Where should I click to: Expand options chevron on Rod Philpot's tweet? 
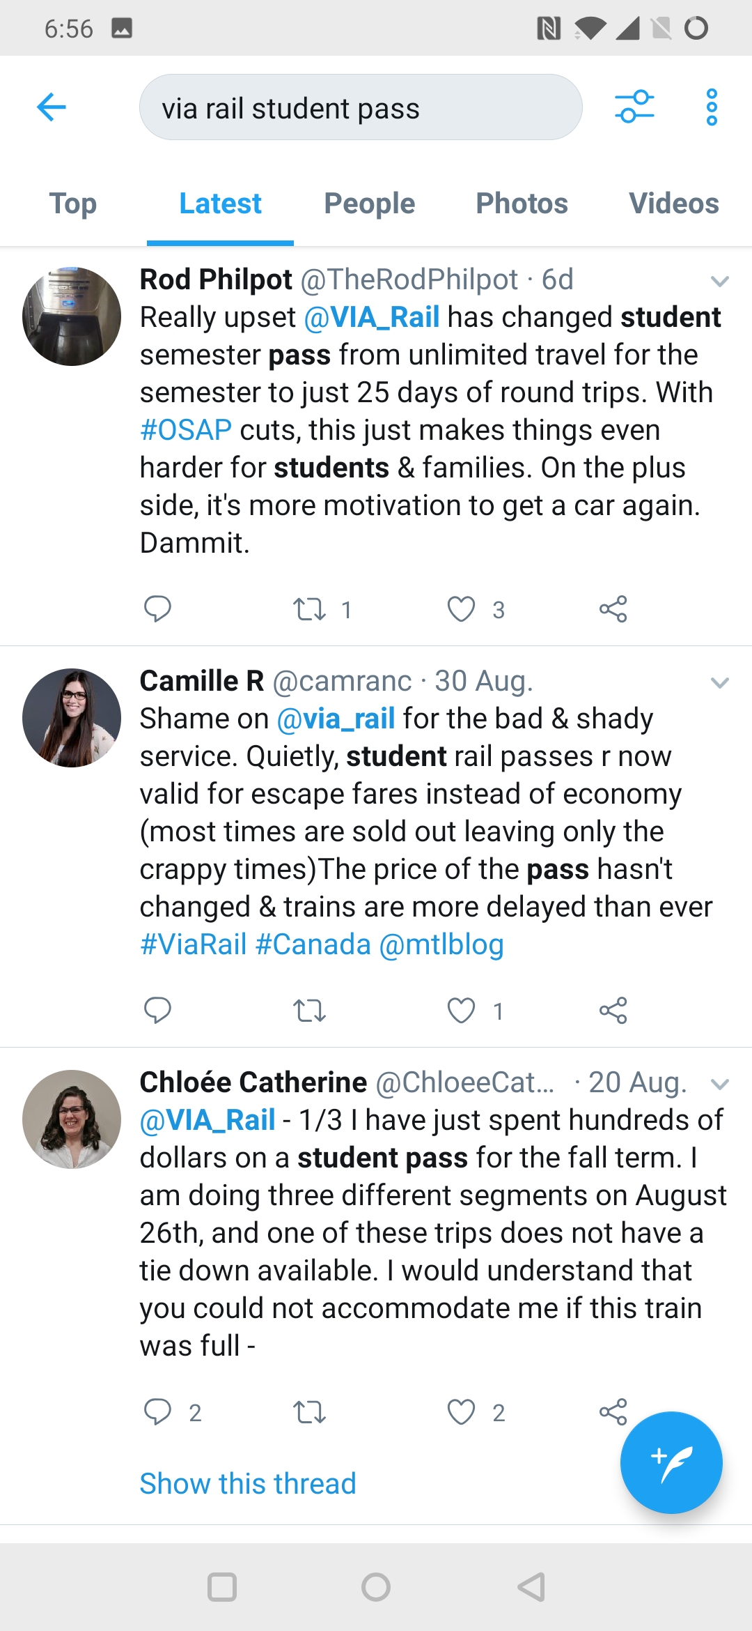(x=719, y=282)
